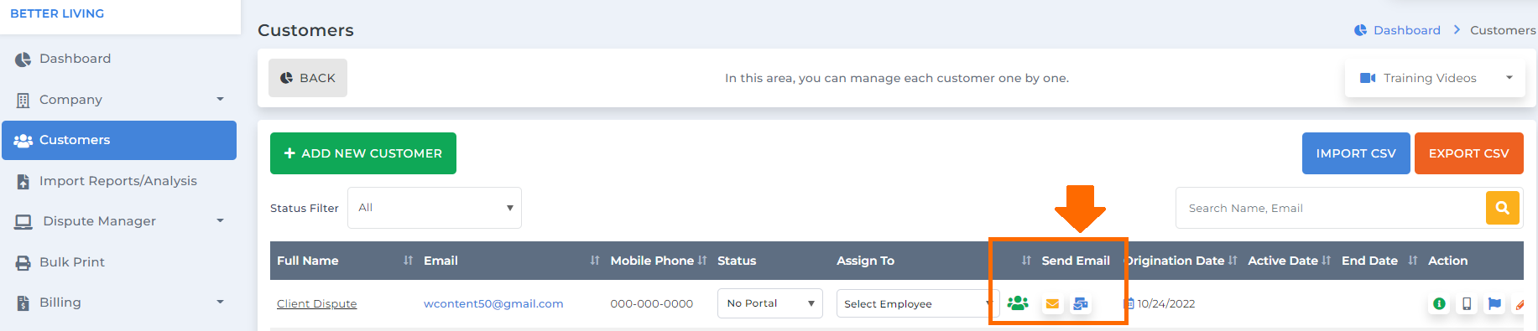Click the mobile phone action icon
This screenshot has width=1538, height=331.
(1467, 304)
